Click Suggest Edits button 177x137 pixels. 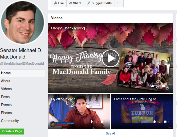[99, 3]
